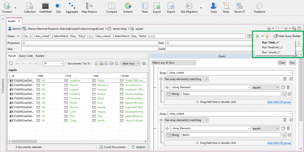Uncheck the Tokyo condition checkbox

point(289,94)
